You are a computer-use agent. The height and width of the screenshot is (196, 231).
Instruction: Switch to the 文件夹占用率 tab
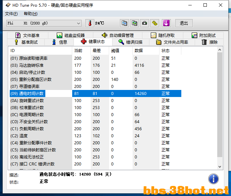tap(172, 42)
